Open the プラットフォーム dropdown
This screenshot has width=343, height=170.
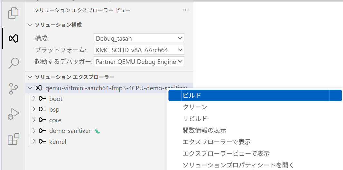(139, 50)
